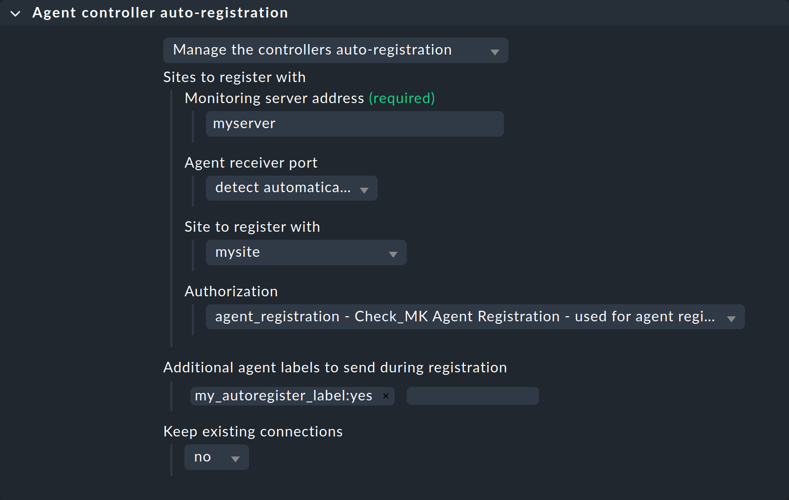Click the dropdown arrow beside "no"
Viewport: 789px width, 500px height.
tap(235, 457)
